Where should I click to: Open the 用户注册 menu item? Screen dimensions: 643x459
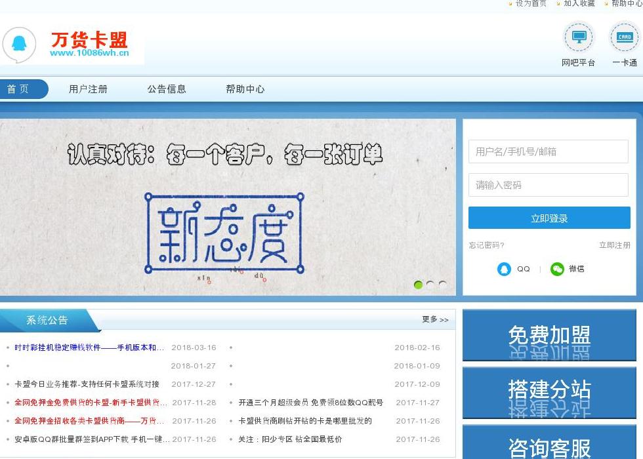point(88,89)
